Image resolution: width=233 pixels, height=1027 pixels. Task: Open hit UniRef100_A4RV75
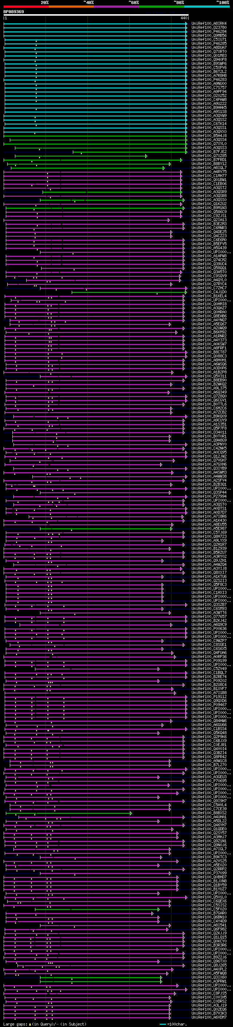click(209, 172)
